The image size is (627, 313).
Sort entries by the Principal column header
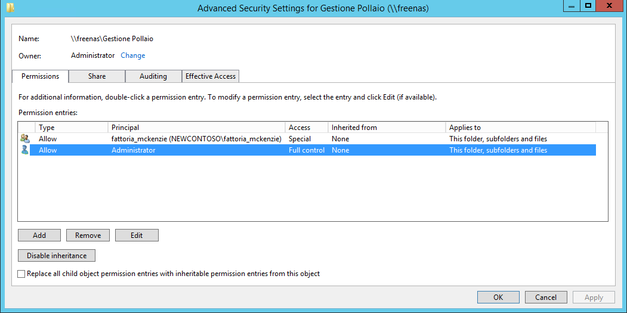196,128
